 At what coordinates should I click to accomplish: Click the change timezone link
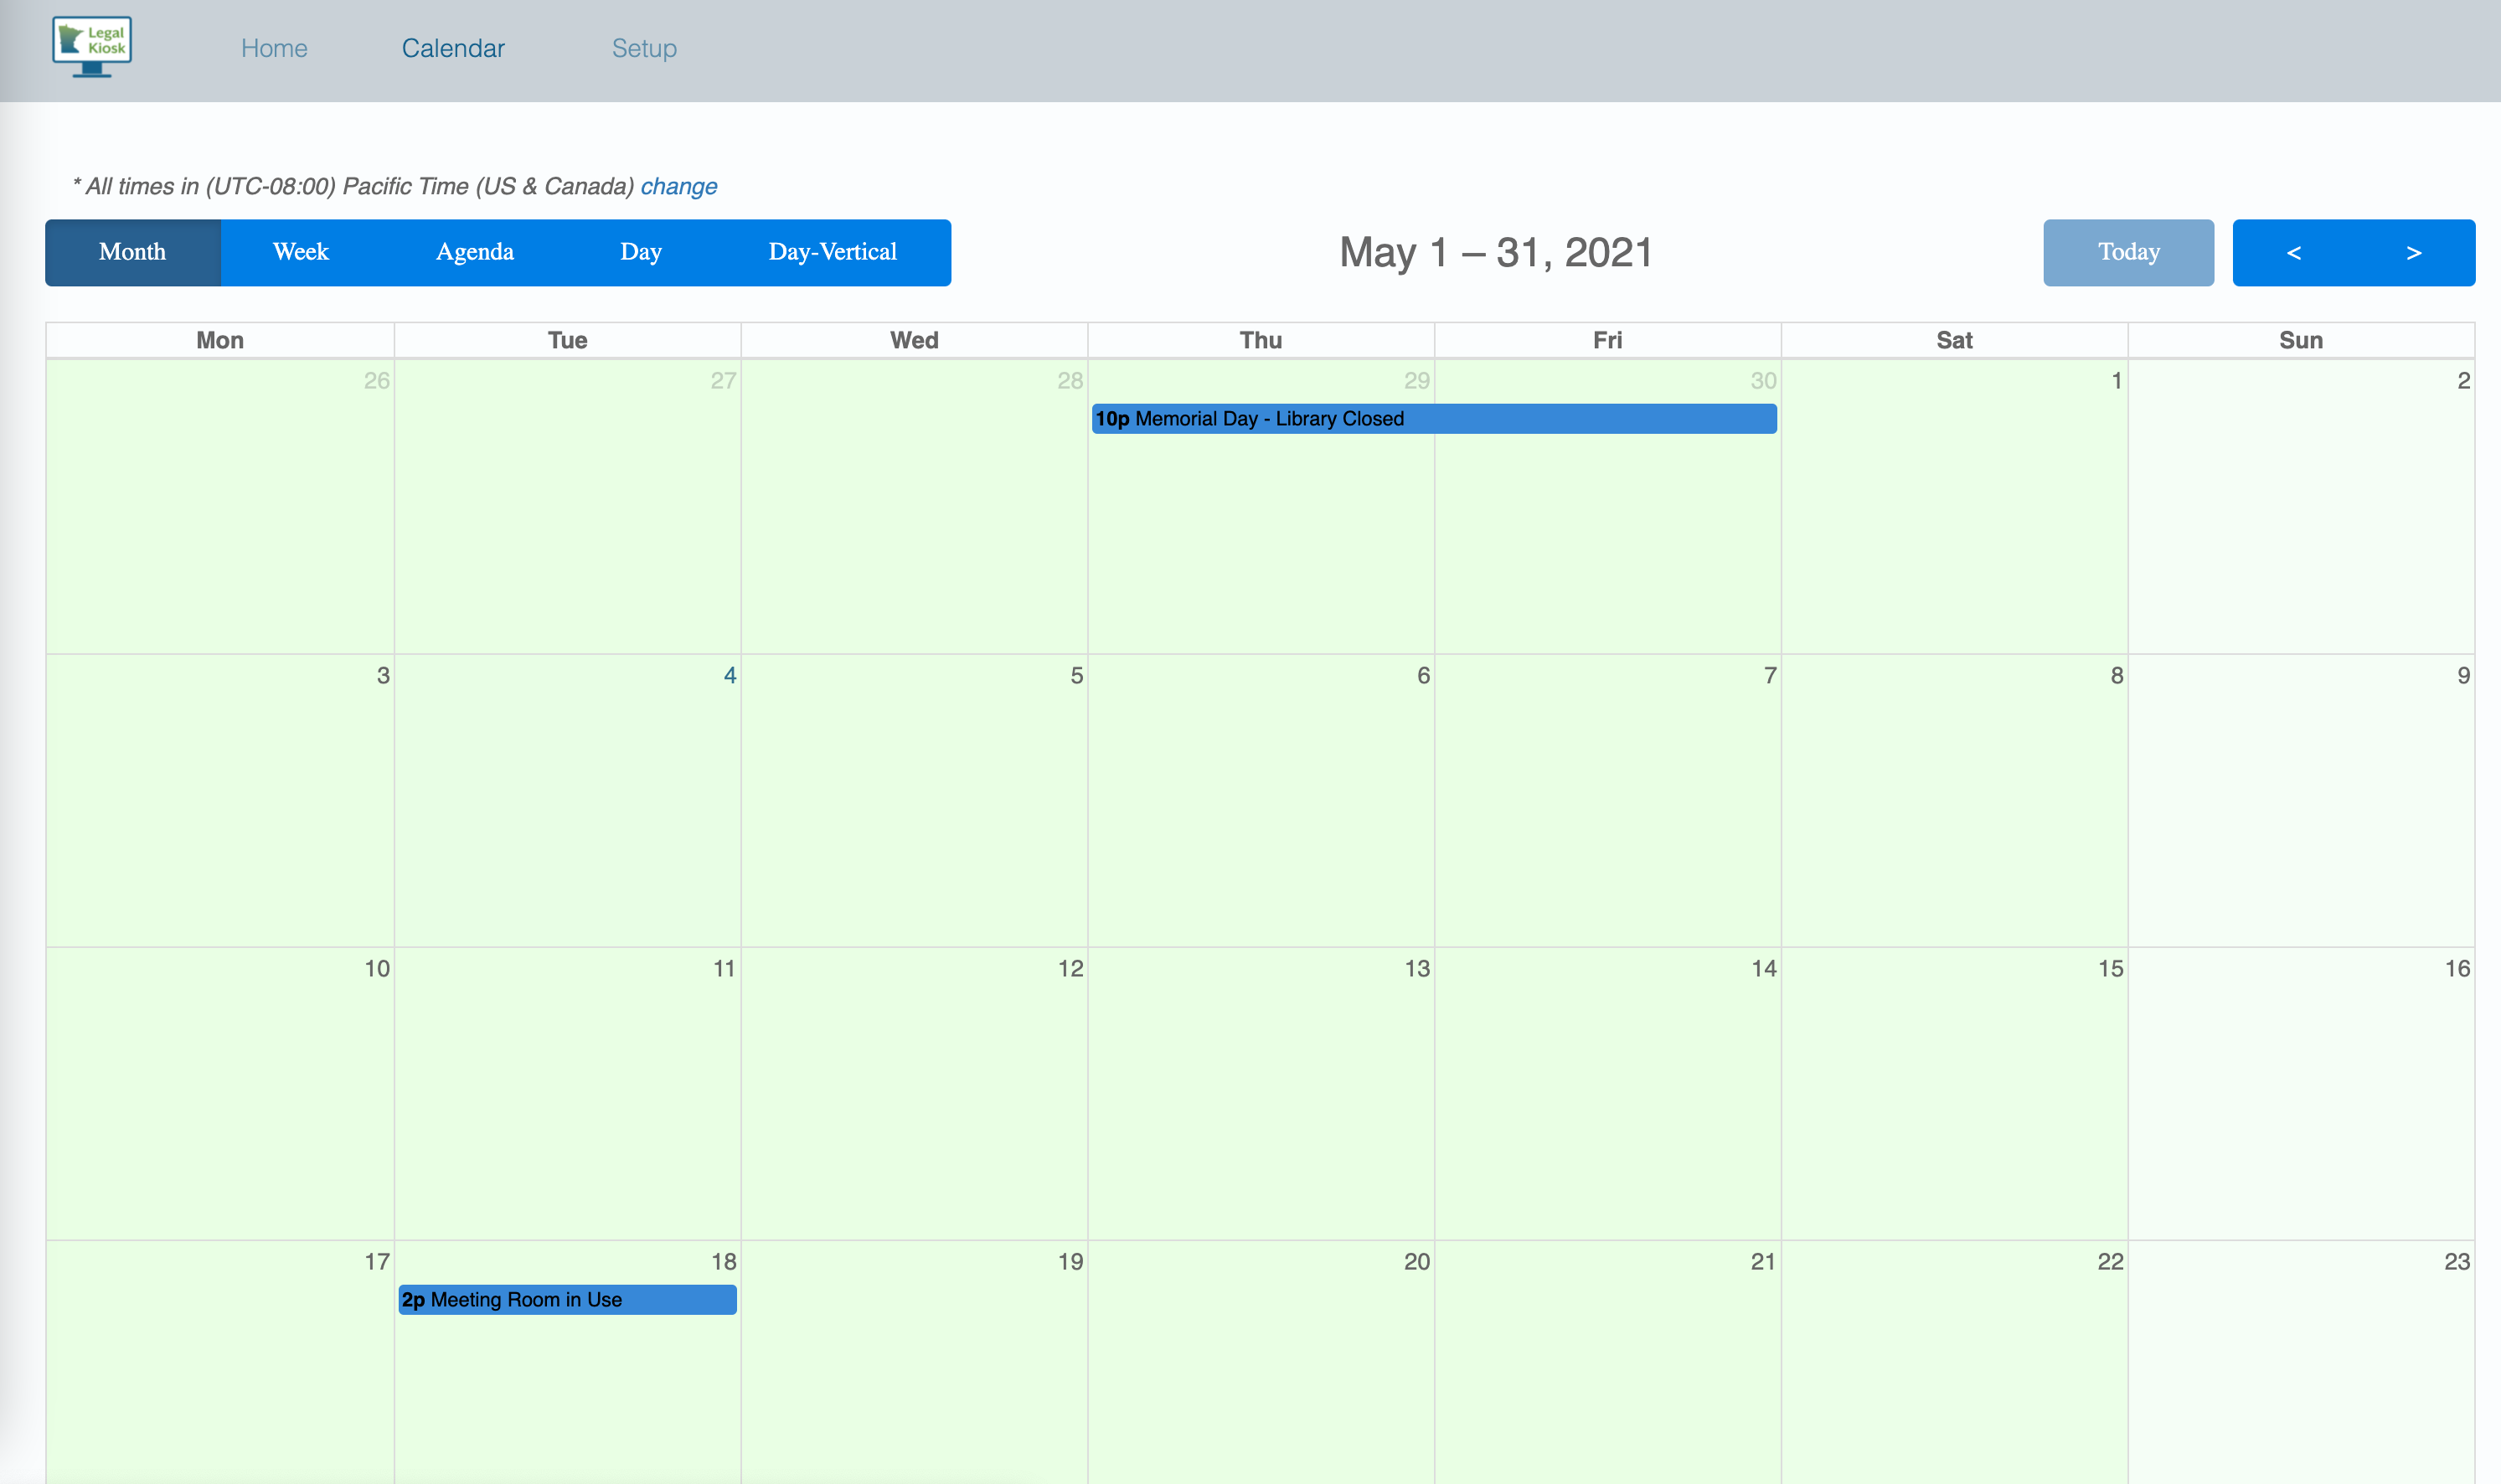pyautogui.click(x=679, y=186)
